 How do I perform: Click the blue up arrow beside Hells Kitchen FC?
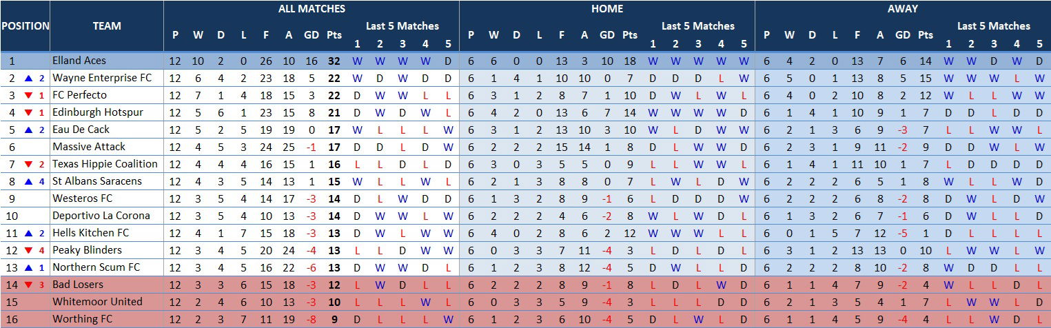coord(28,233)
